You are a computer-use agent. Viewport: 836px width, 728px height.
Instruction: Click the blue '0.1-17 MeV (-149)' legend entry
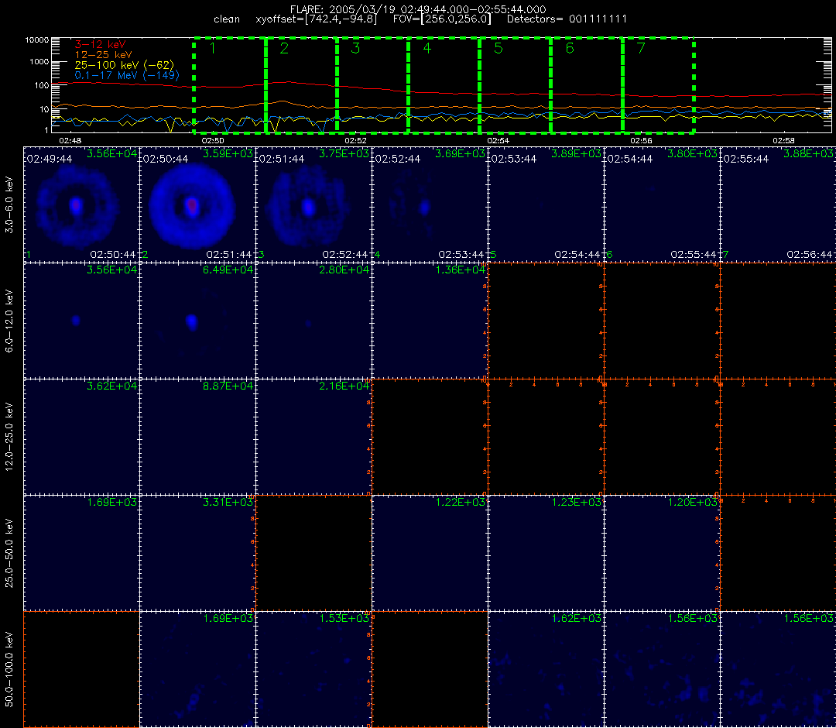(x=127, y=75)
